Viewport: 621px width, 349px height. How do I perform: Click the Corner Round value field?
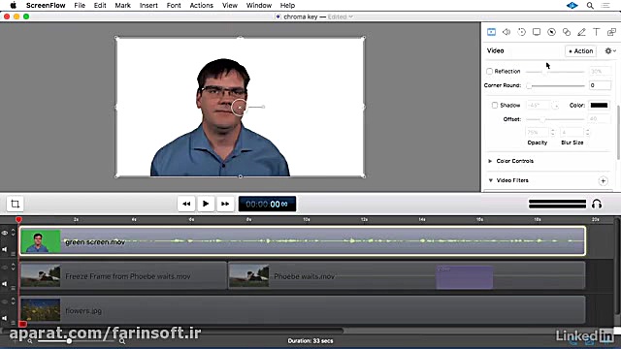click(600, 85)
